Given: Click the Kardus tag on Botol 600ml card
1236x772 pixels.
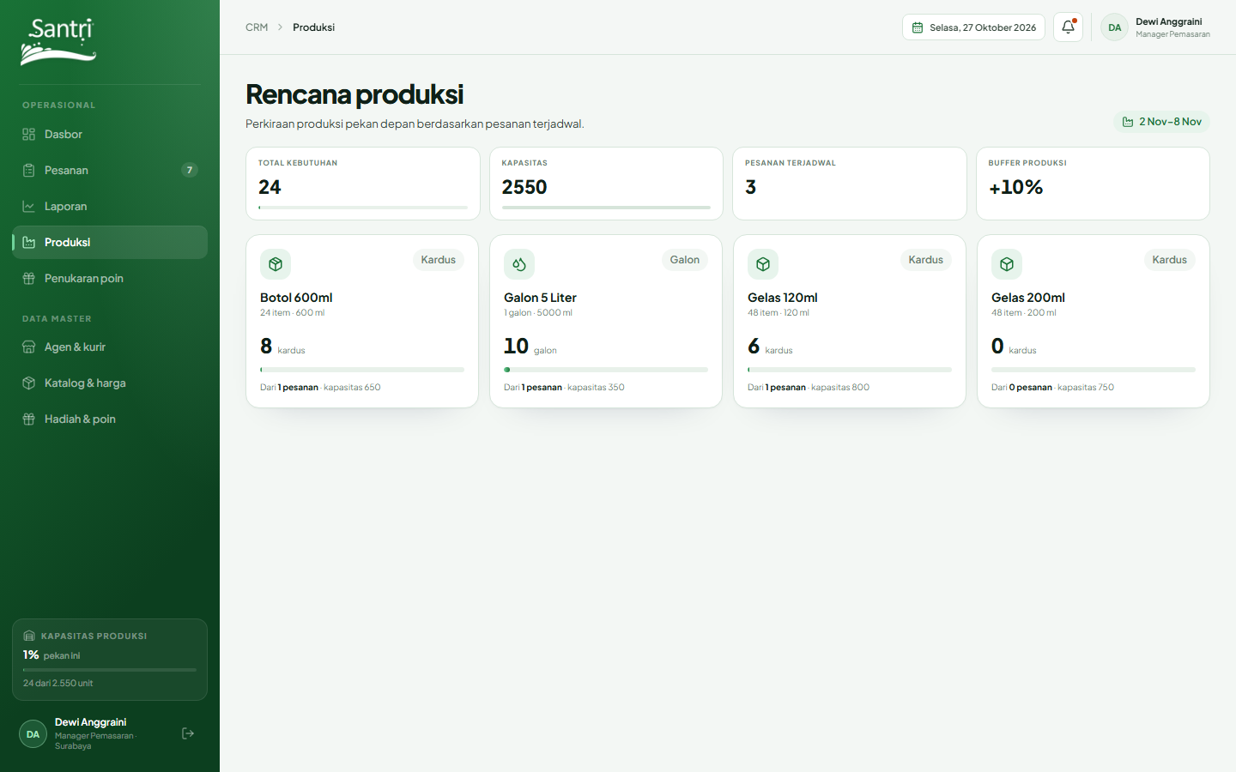Looking at the screenshot, I should click(439, 260).
